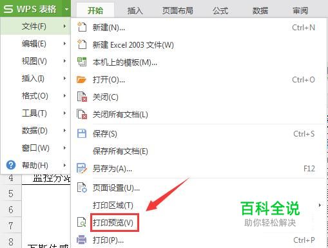Choose 打开(O)... menu entry

(x=198, y=80)
